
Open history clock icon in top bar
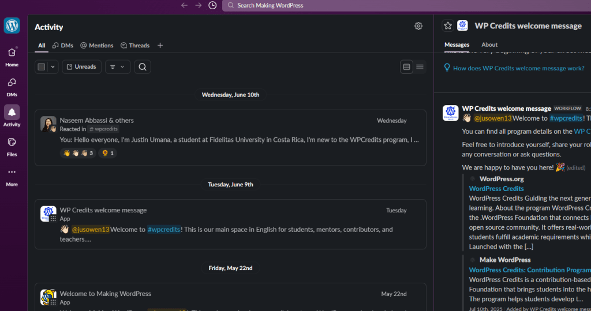pos(212,5)
